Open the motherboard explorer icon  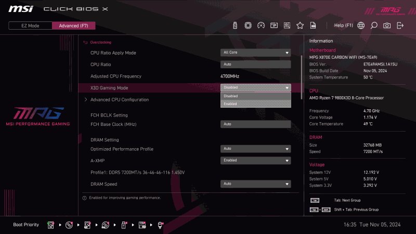pyautogui.click(x=287, y=25)
